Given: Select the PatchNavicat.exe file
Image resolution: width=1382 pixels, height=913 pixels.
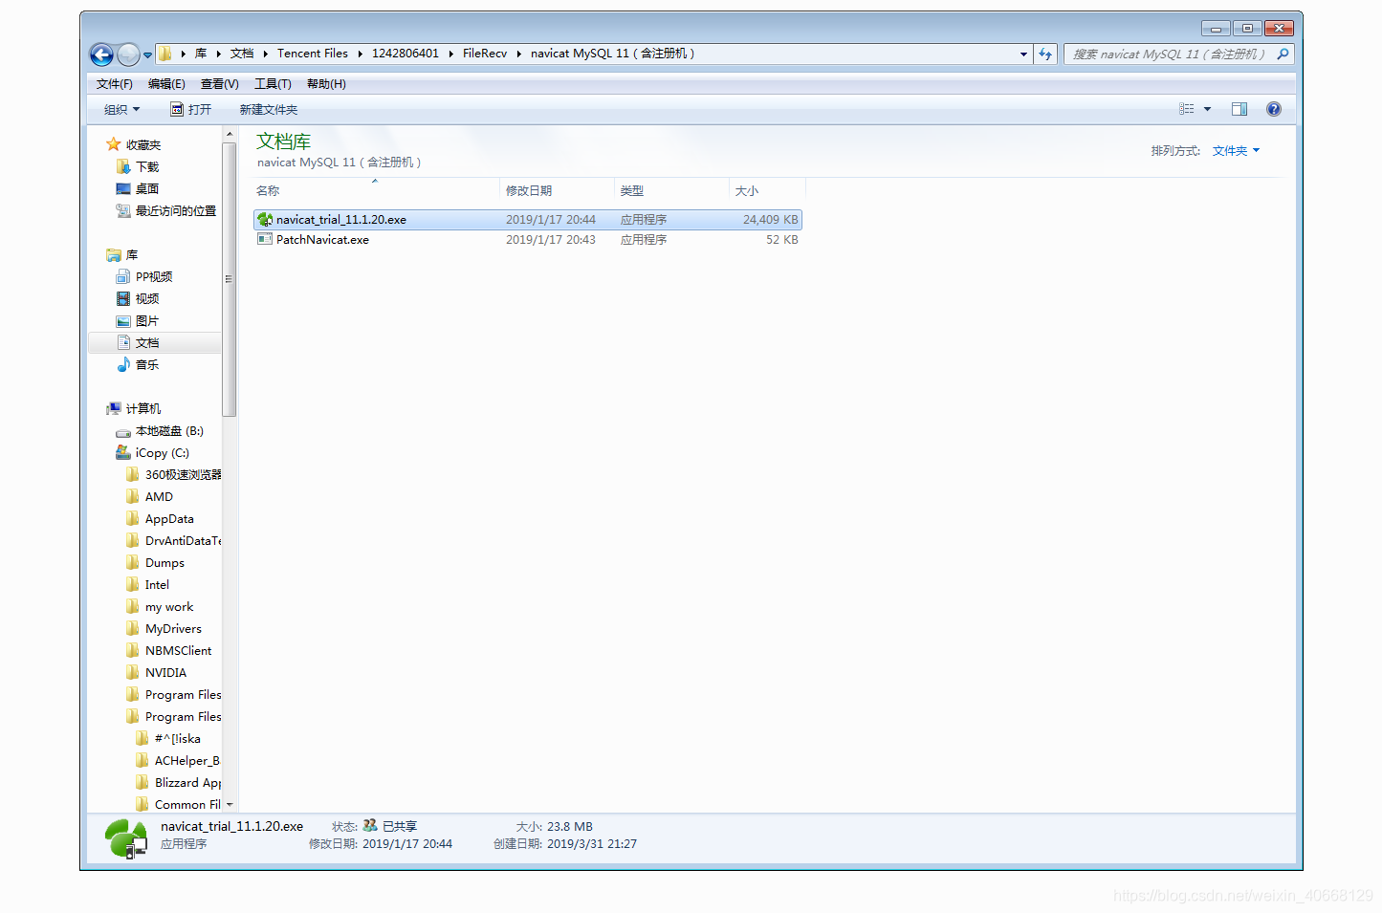Looking at the screenshot, I should point(528,240).
